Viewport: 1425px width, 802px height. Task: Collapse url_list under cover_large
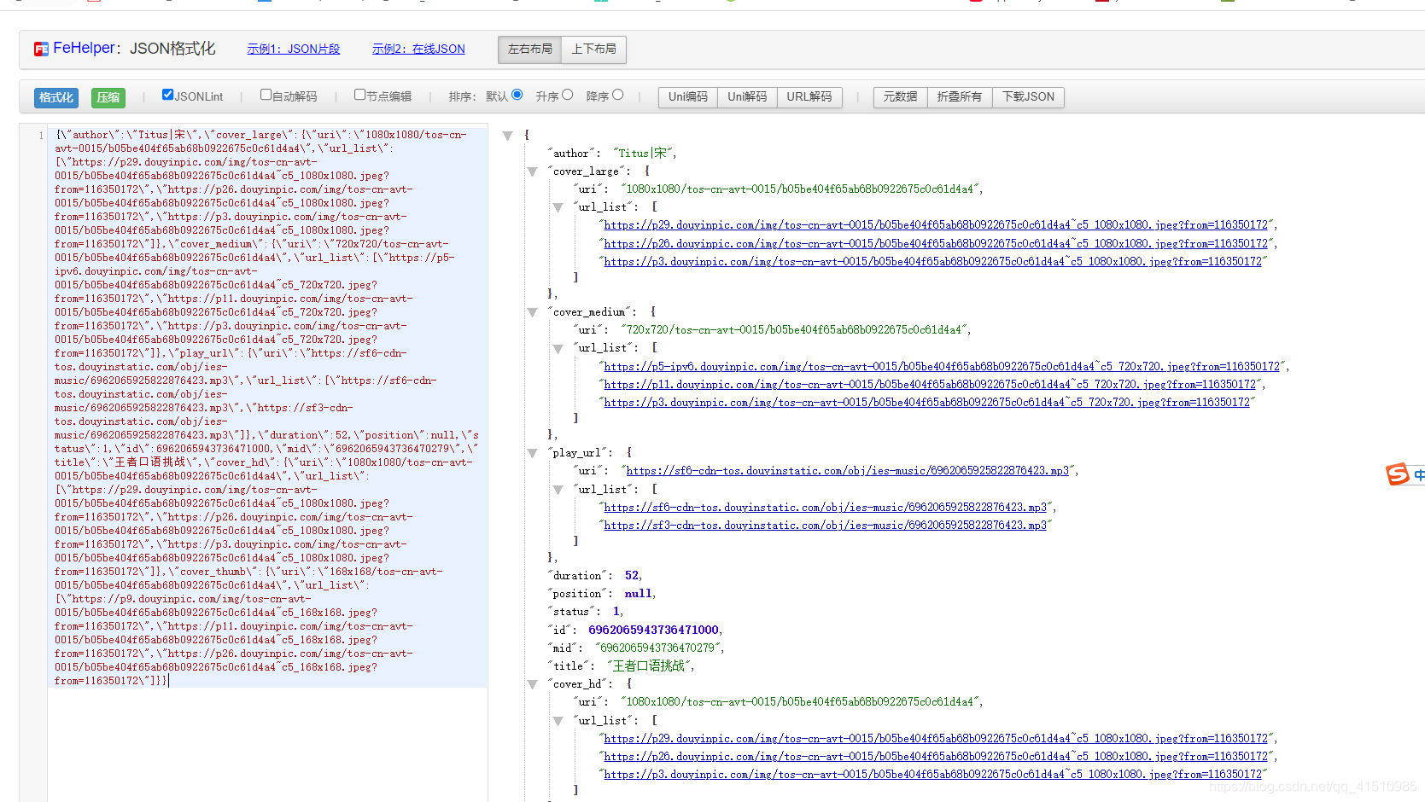[558, 207]
